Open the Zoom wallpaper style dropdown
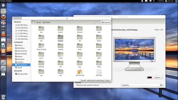The width and height of the screenshot is (178, 100). [x=159, y=77]
